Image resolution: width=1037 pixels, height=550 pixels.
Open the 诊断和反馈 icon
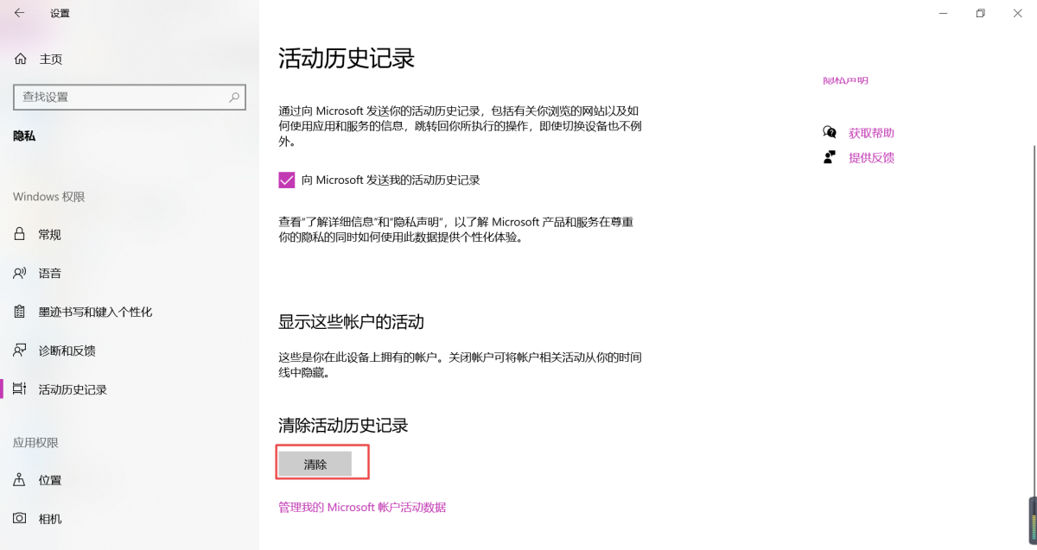pyautogui.click(x=20, y=351)
